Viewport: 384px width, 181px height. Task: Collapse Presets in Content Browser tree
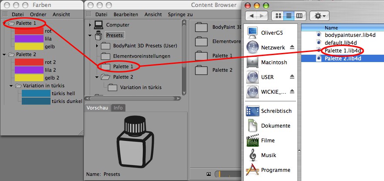(90, 36)
